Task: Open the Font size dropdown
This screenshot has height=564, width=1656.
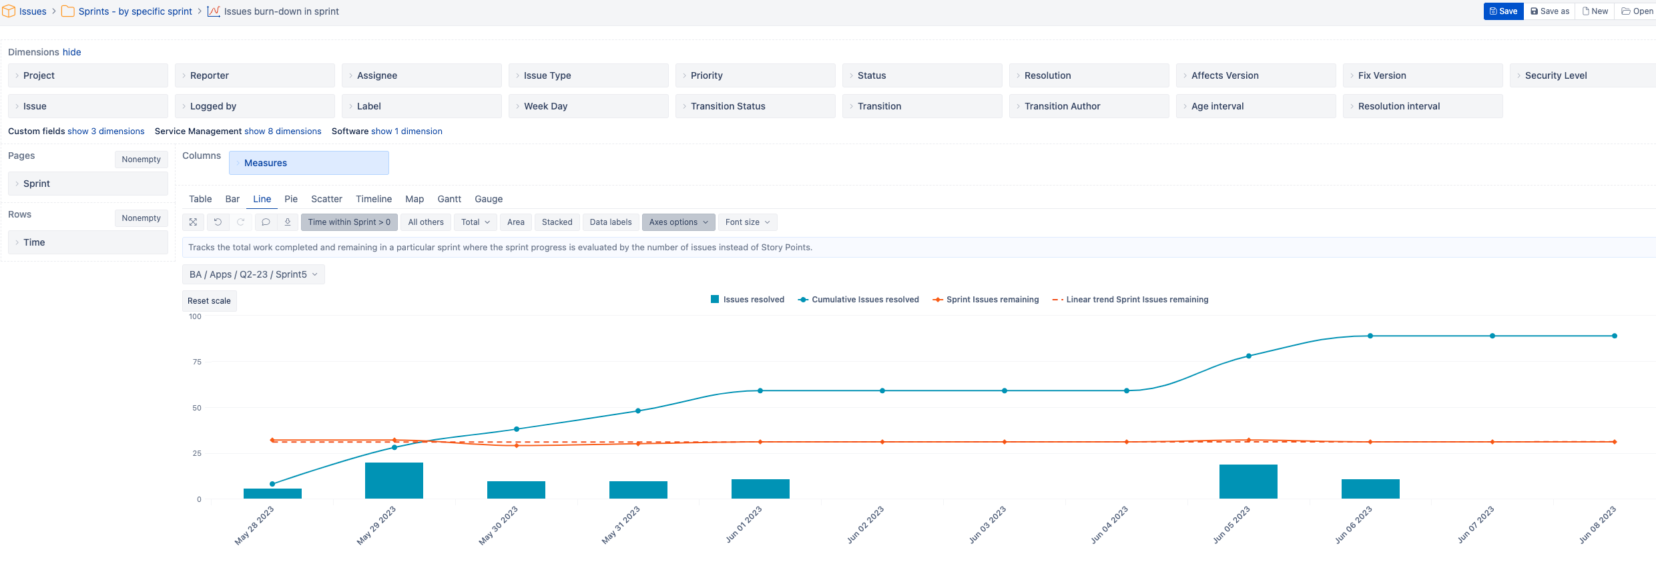Action: click(747, 222)
